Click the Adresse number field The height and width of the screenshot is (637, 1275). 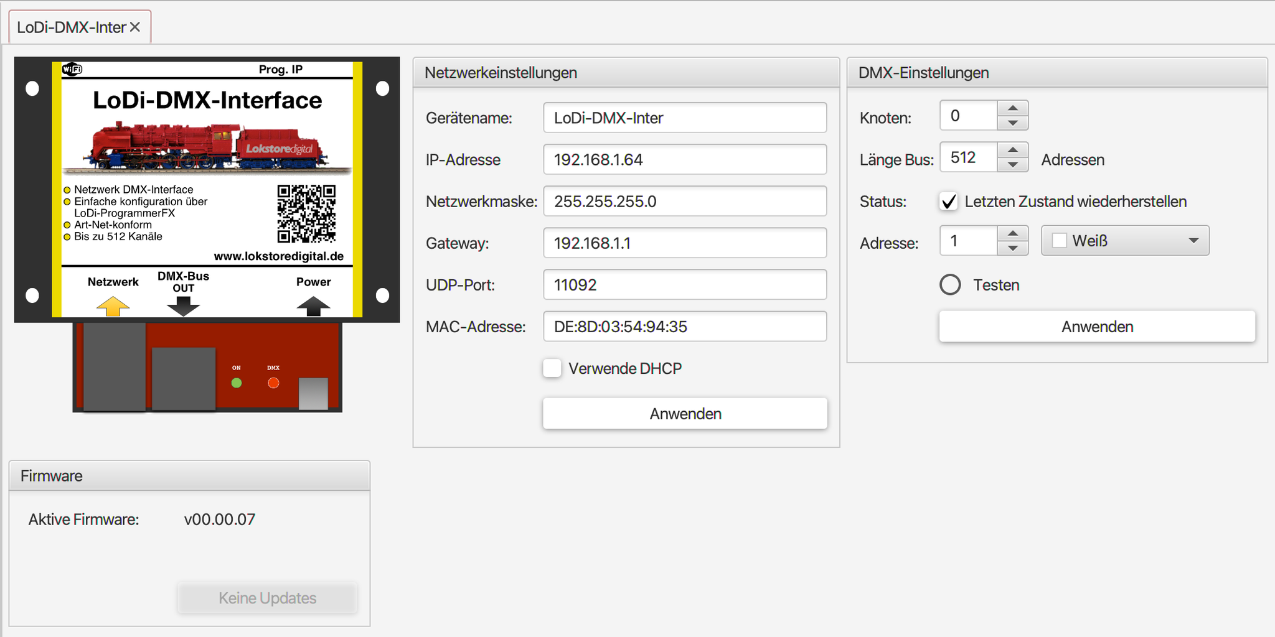pyautogui.click(x=969, y=240)
